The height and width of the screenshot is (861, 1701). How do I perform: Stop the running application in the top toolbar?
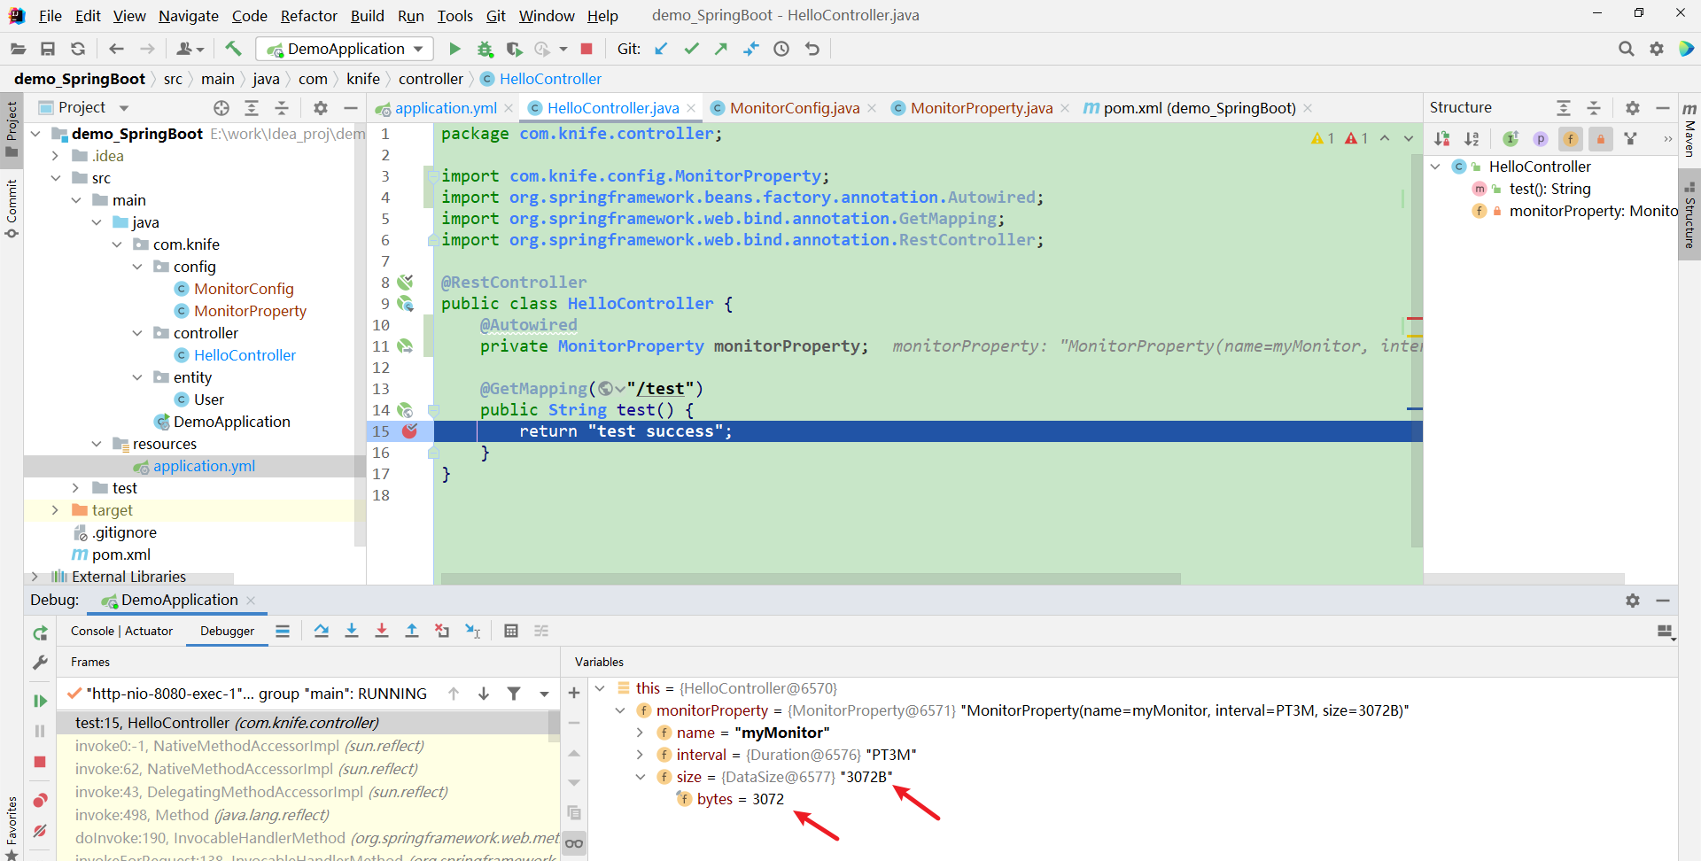(586, 49)
